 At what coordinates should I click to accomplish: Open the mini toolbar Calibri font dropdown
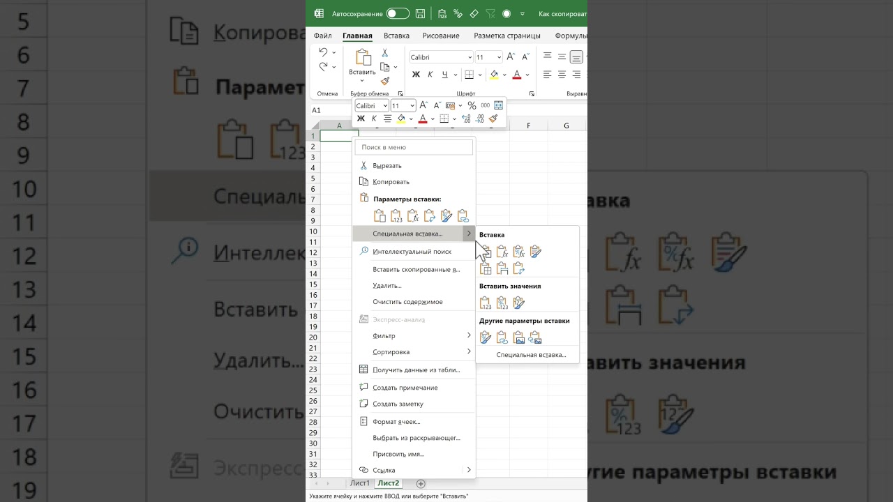384,106
